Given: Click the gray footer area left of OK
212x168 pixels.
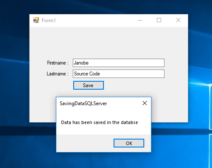Looking at the screenshot, I should tap(85, 143).
